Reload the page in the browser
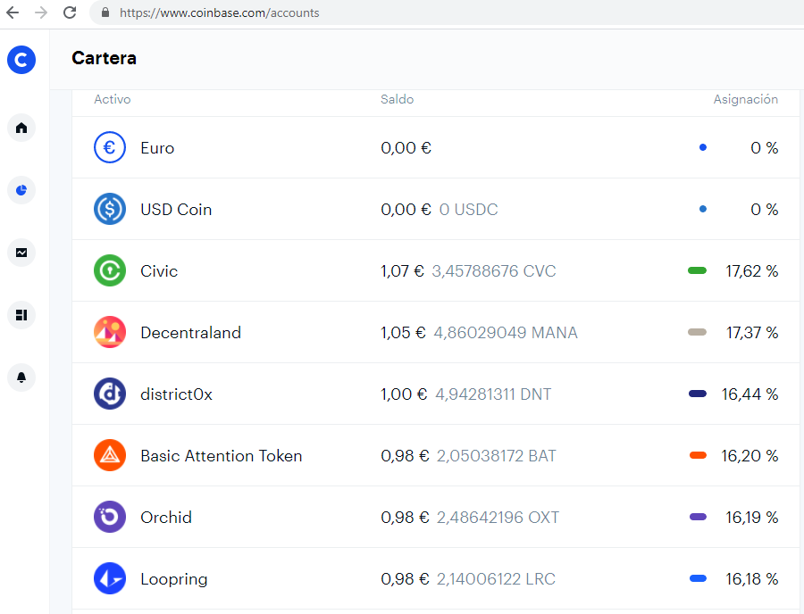Screen dimensions: 804x614 [70, 12]
